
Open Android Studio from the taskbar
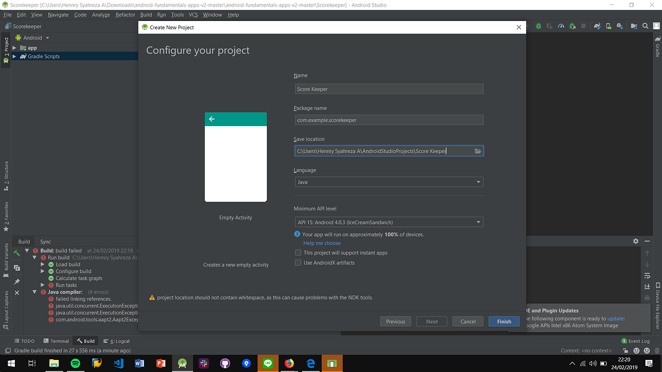pyautogui.click(x=182, y=364)
